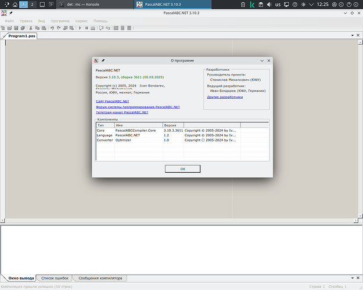The height and width of the screenshot is (290, 363).
Task: Click the editor horizontal scrollbar right arrow
Action: [x=355, y=220]
